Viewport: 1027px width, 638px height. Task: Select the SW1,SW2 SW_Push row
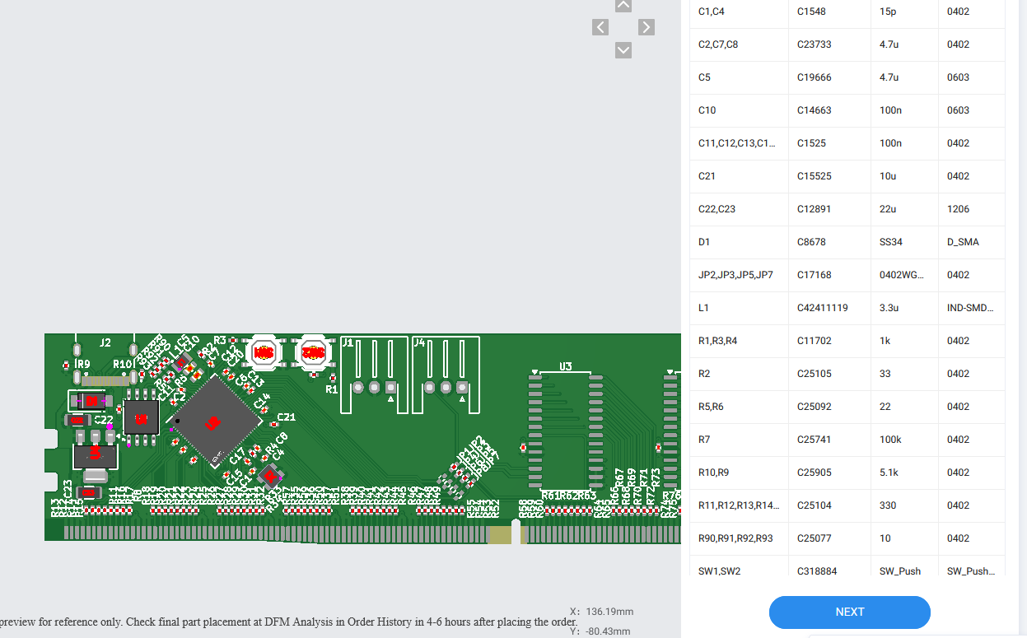[x=847, y=570]
